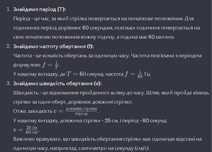212x152 pixels.
Task: Click the sentence starting 'Період - це час'
Action: click(x=99, y=19)
